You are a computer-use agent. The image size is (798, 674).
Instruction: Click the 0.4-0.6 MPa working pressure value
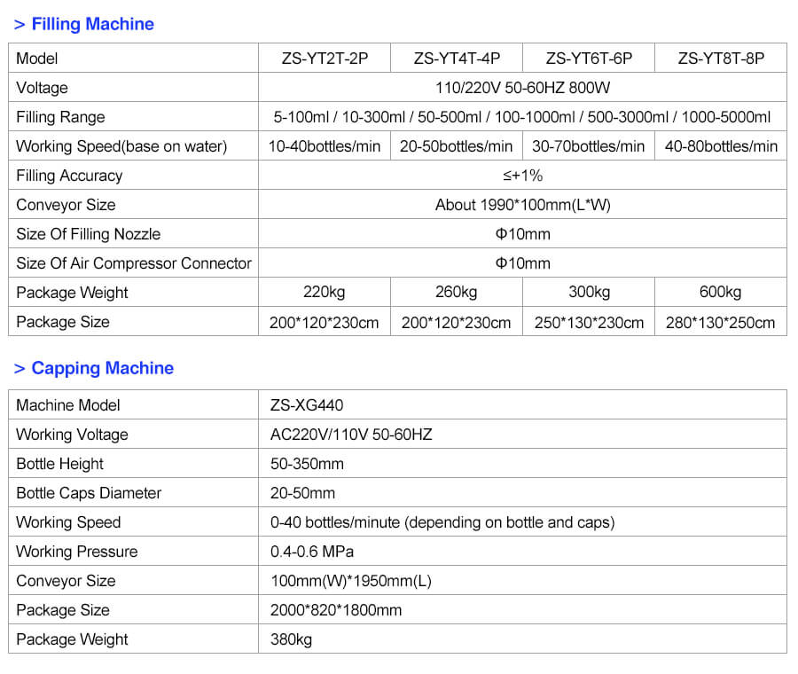(x=312, y=552)
